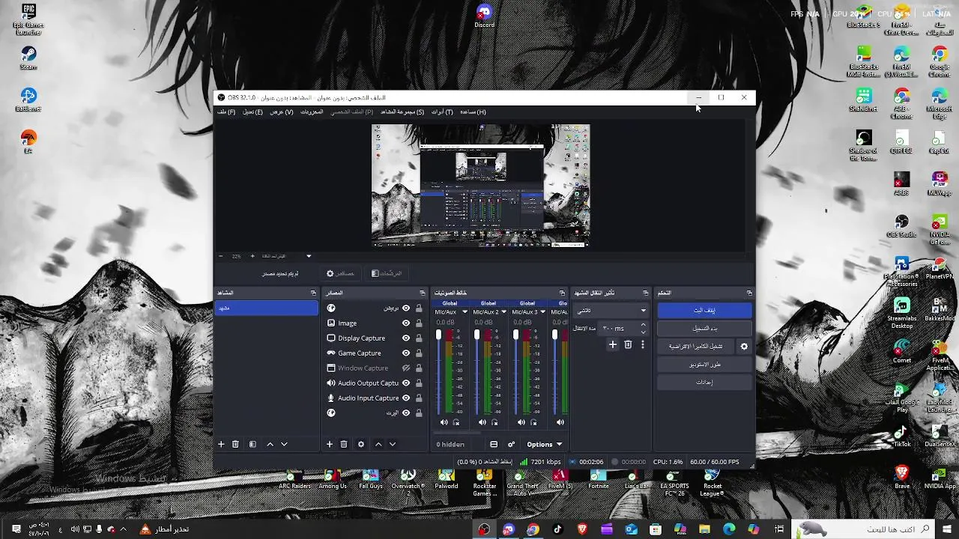Open OBS settings button in Controls

(704, 382)
